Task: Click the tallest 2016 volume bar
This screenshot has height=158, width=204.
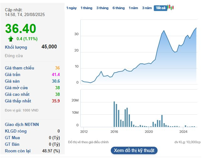Action: coord(114,114)
